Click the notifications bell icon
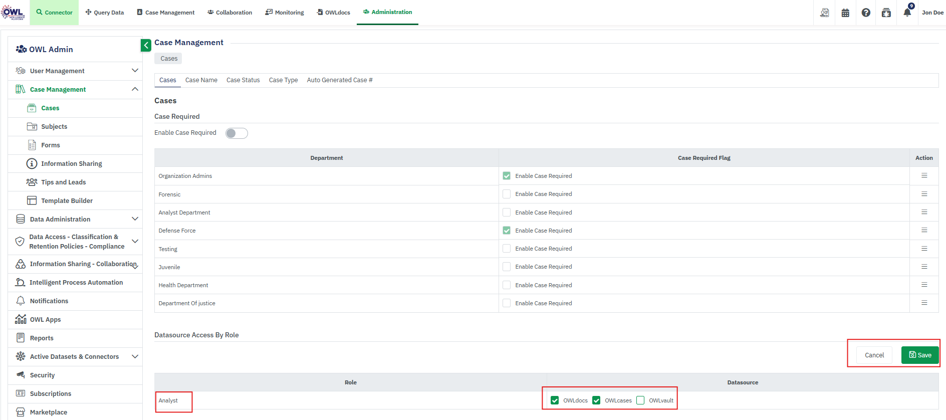This screenshot has height=420, width=946. tap(907, 13)
